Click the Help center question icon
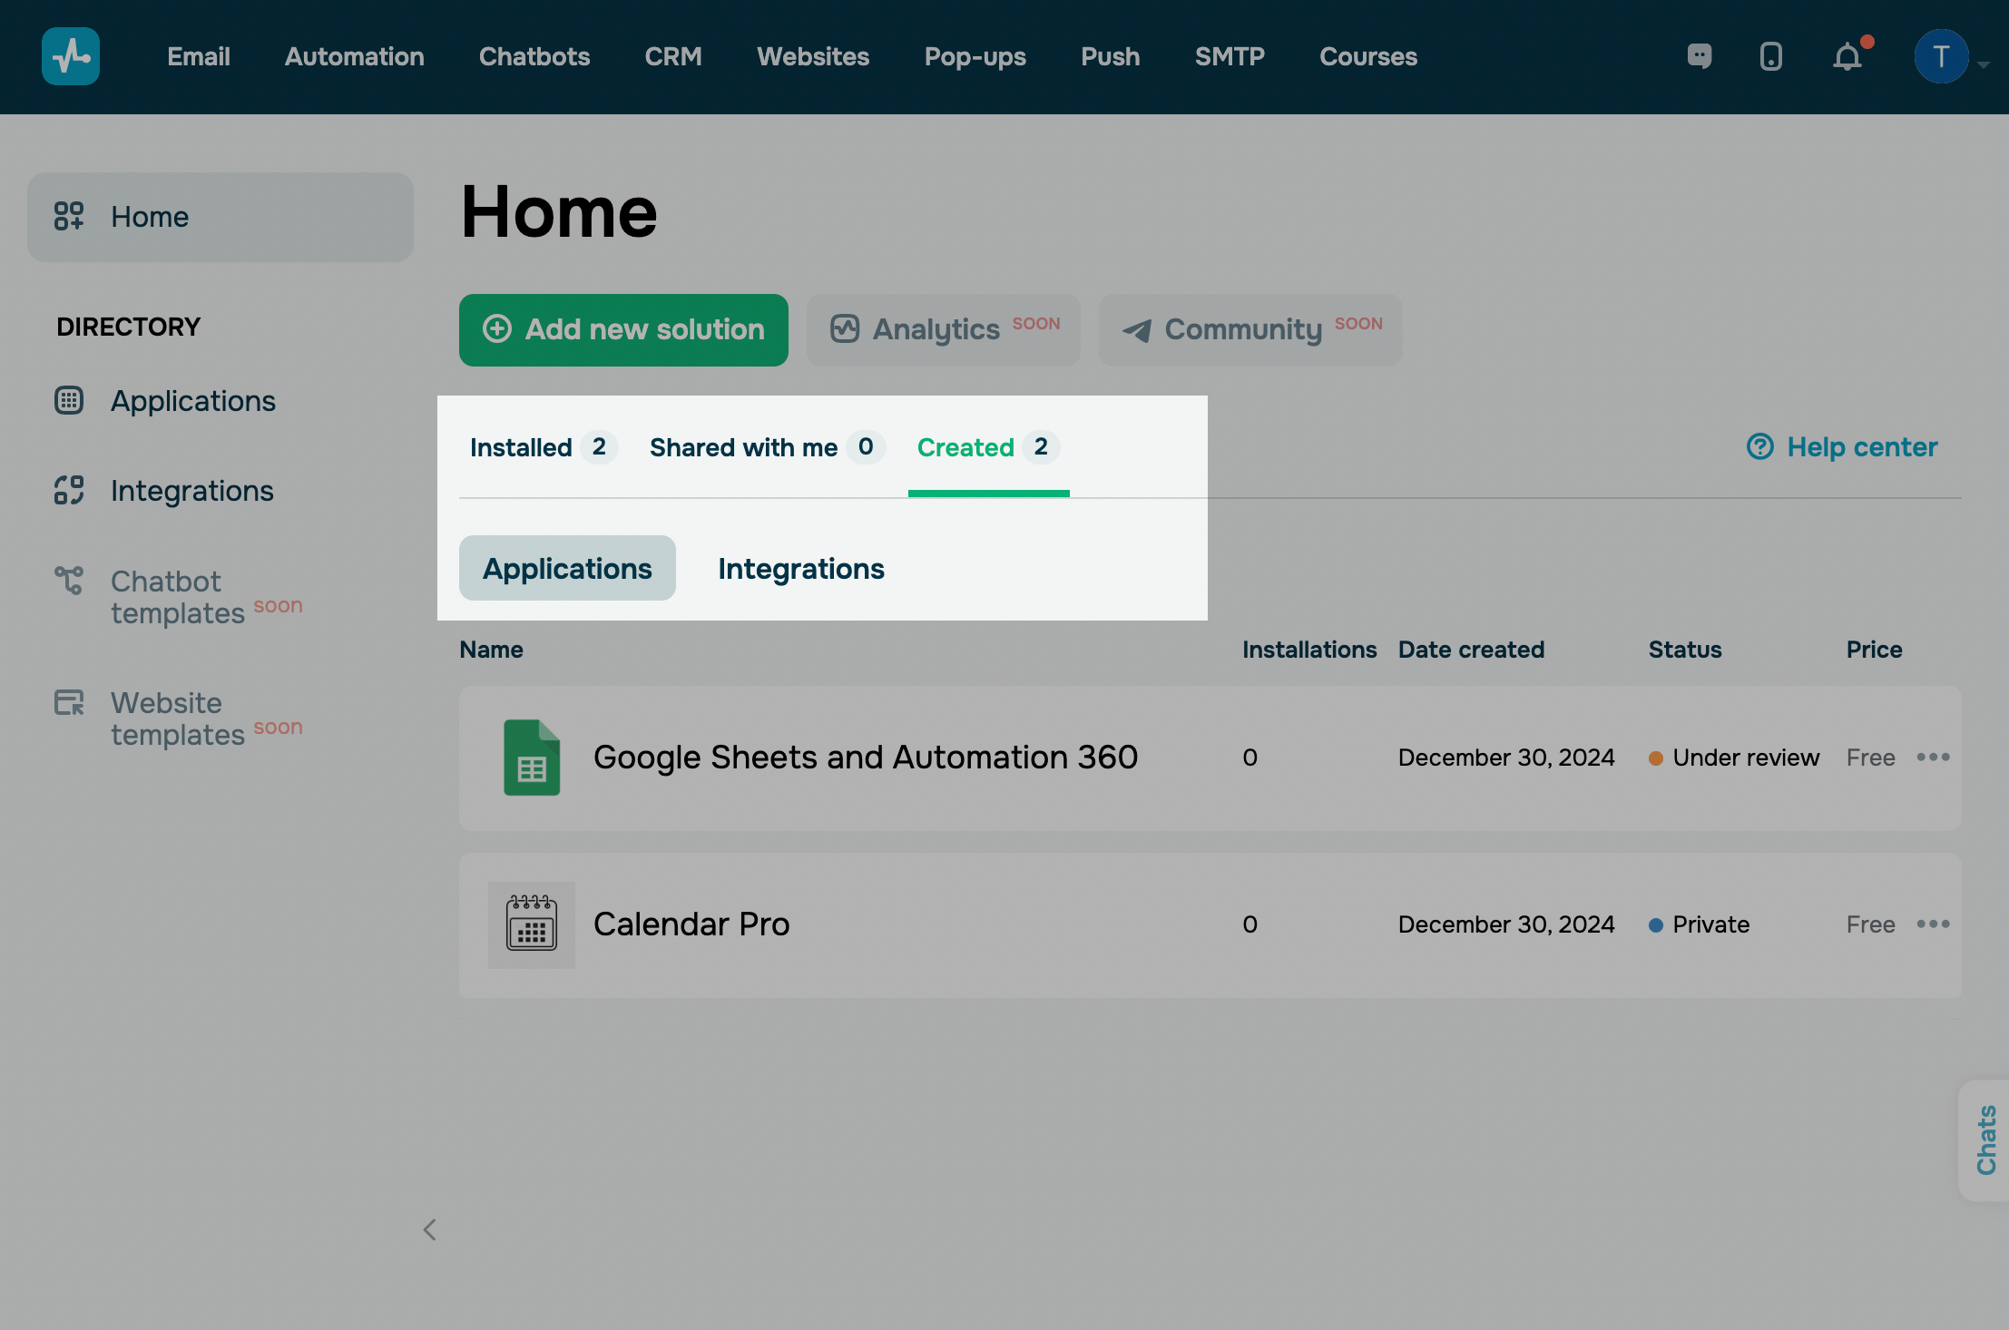This screenshot has height=1330, width=2009. click(1760, 446)
